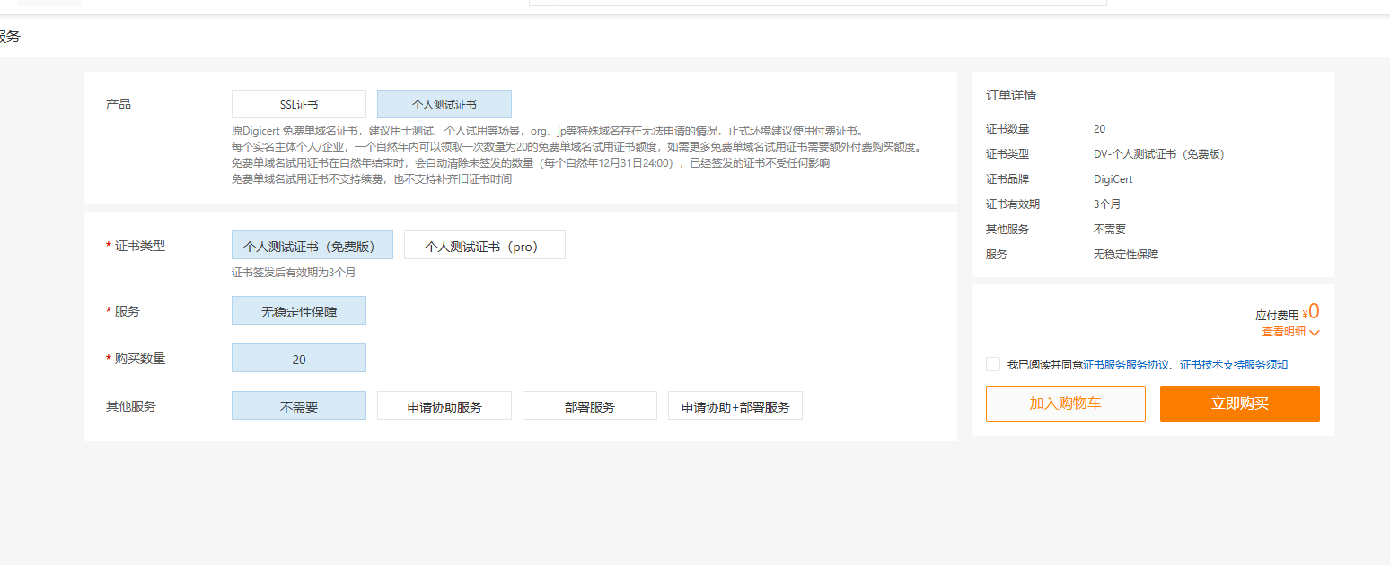Screen dimensions: 1390x565
Task: Switch to the 个人测试证书 product tab
Action: point(444,104)
